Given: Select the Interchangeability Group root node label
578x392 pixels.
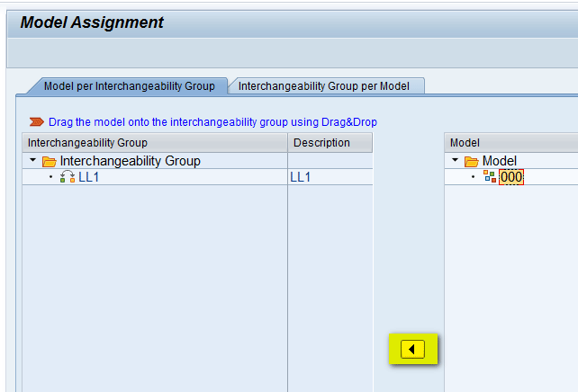Looking at the screenshot, I should tap(130, 161).
